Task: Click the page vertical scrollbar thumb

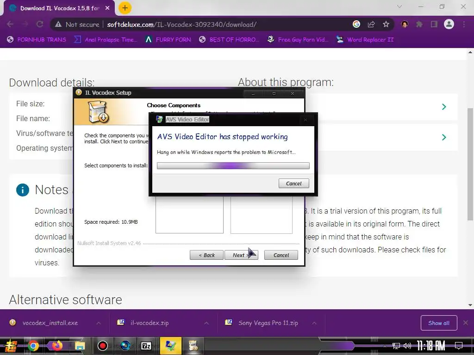Action: [470, 164]
